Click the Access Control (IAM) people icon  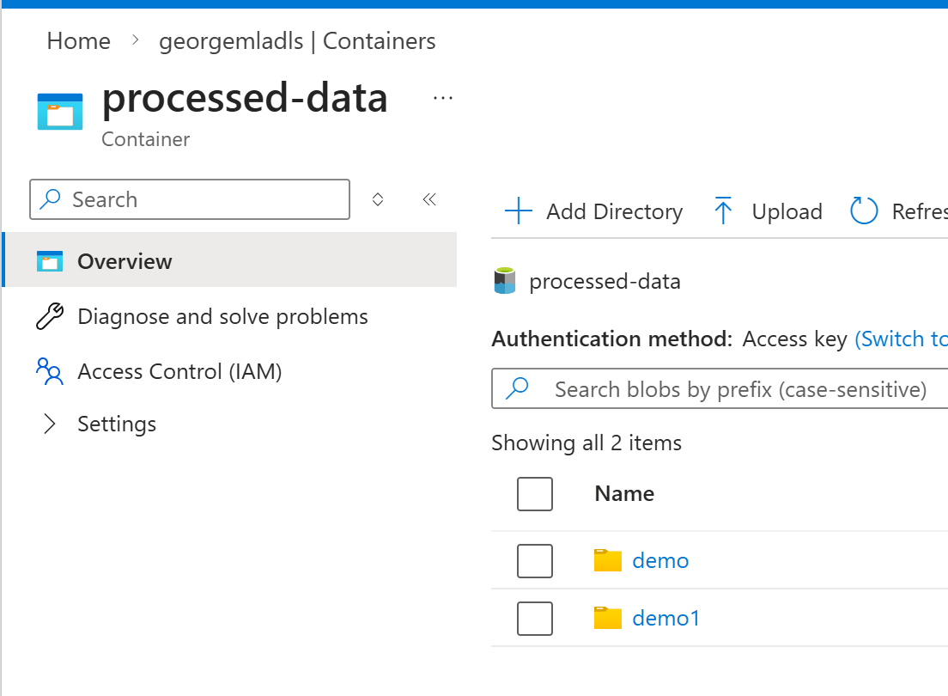[50, 372]
